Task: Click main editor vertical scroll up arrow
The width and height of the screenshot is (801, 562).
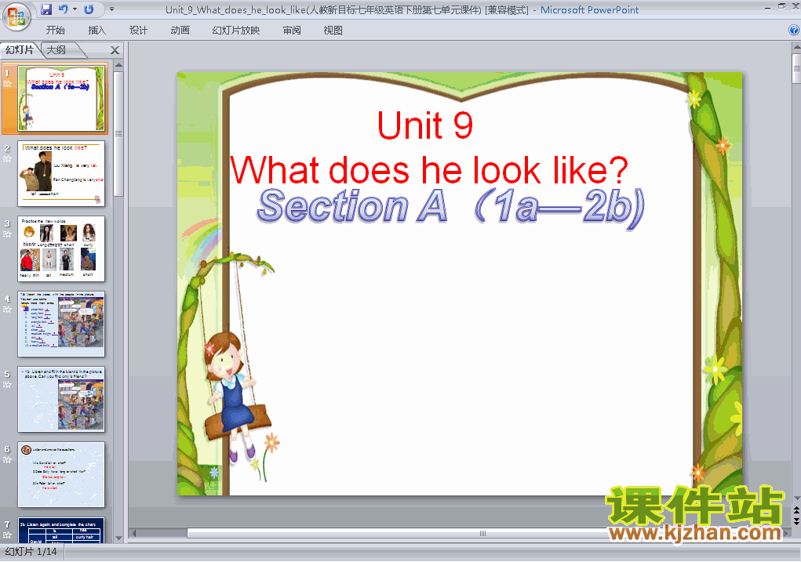Action: coord(796,48)
